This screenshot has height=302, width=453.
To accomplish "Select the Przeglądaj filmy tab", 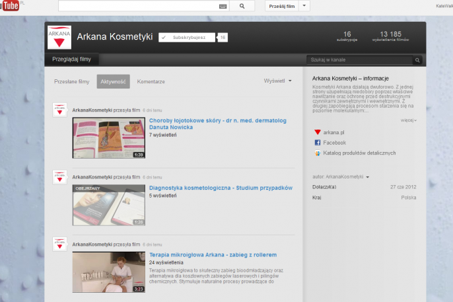I will pos(71,59).
